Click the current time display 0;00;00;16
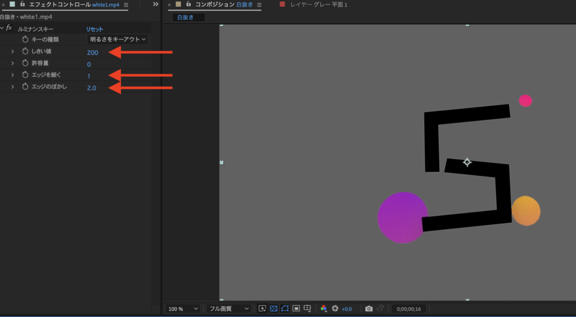The height and width of the screenshot is (317, 576). 408,309
